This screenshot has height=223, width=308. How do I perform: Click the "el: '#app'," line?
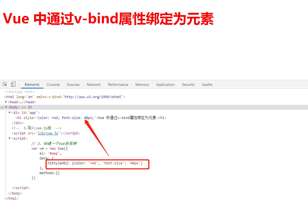51,153
